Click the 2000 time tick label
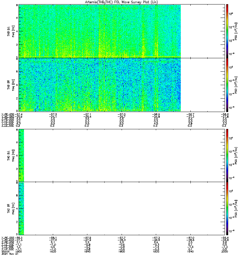Image resolution: width=240 pixels, height=256 pixels. point(226,252)
